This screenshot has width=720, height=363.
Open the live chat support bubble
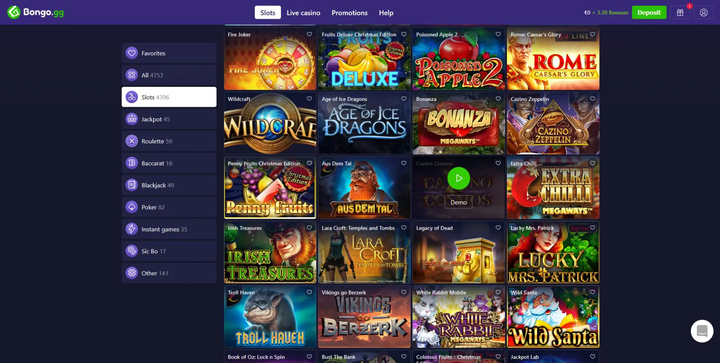click(702, 331)
